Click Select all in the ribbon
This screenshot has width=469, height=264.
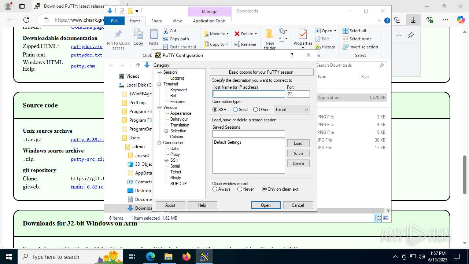(x=354, y=31)
